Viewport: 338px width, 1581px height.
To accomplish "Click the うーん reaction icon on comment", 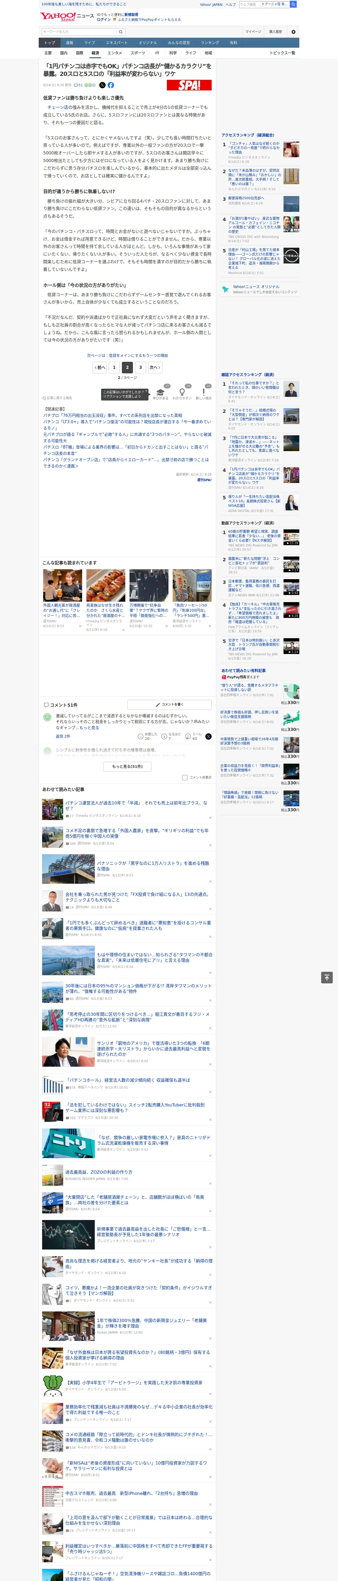I will click(188, 736).
